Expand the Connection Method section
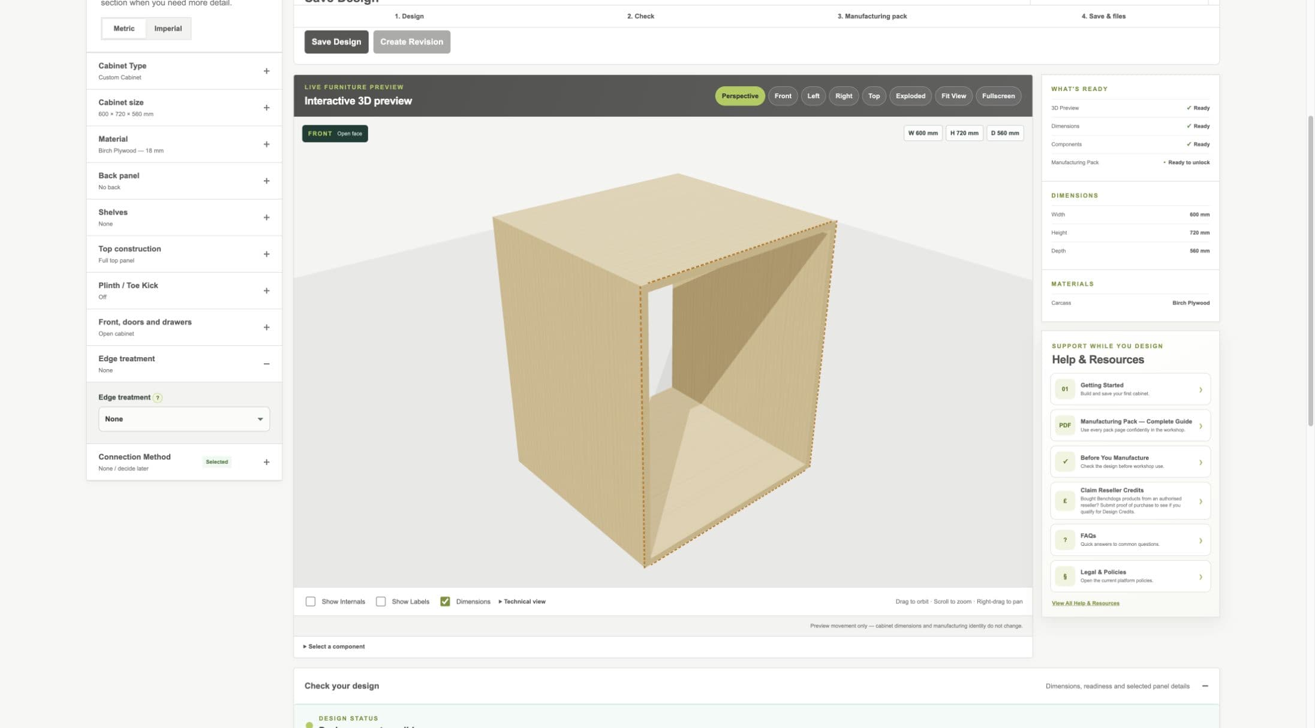The image size is (1315, 728). [184, 462]
